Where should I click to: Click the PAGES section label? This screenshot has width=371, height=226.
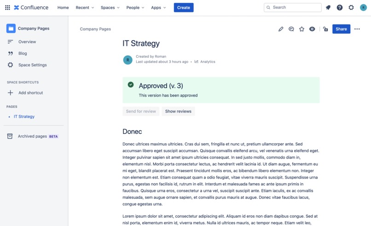click(12, 107)
